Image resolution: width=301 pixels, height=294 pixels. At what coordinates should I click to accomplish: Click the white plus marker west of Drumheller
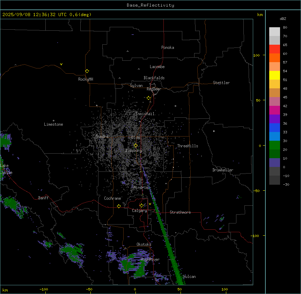[x=214, y=131]
